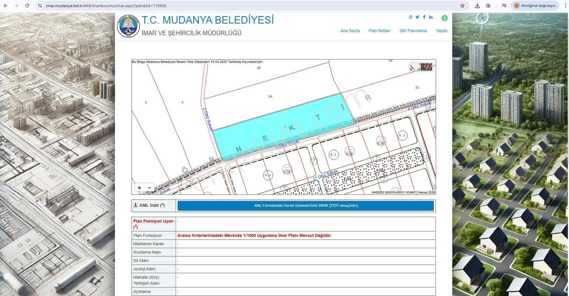Open the bookmarks list star icon
Viewport: 569px width, 296px height.
click(488, 6)
